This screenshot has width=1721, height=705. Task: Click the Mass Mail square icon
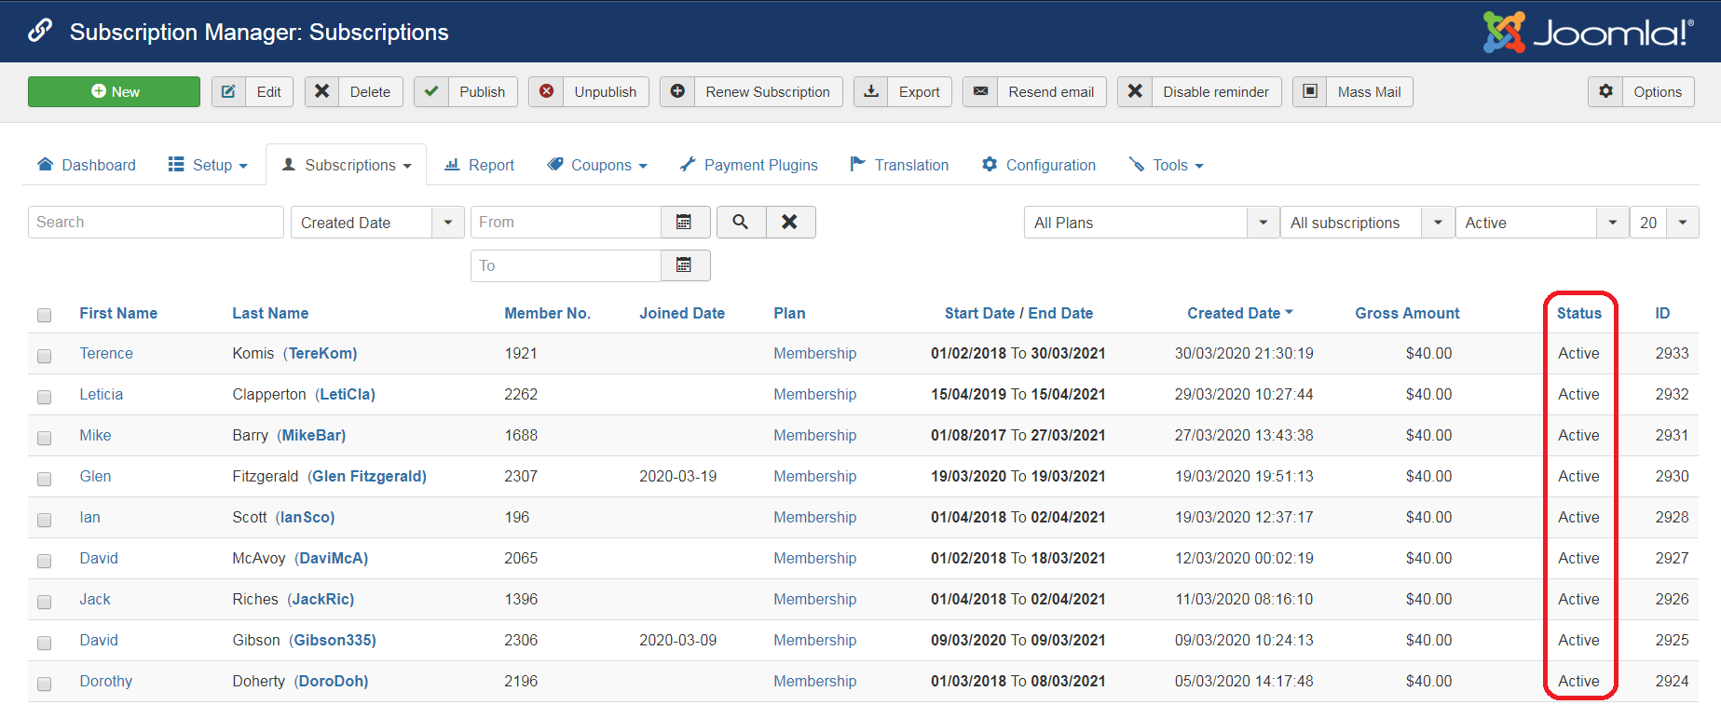pos(1310,91)
